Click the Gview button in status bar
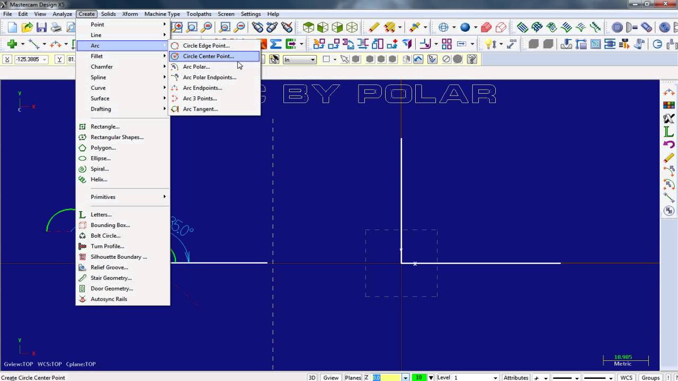The image size is (678, 381). point(331,377)
